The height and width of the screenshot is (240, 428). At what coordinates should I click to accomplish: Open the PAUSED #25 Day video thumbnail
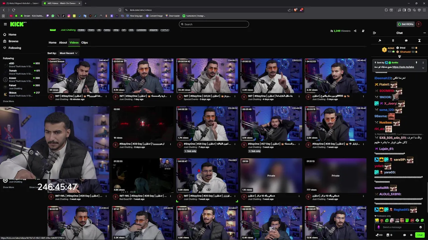pyautogui.click(x=207, y=176)
